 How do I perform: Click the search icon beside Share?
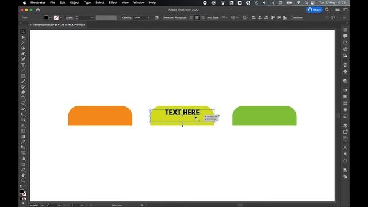(x=327, y=10)
